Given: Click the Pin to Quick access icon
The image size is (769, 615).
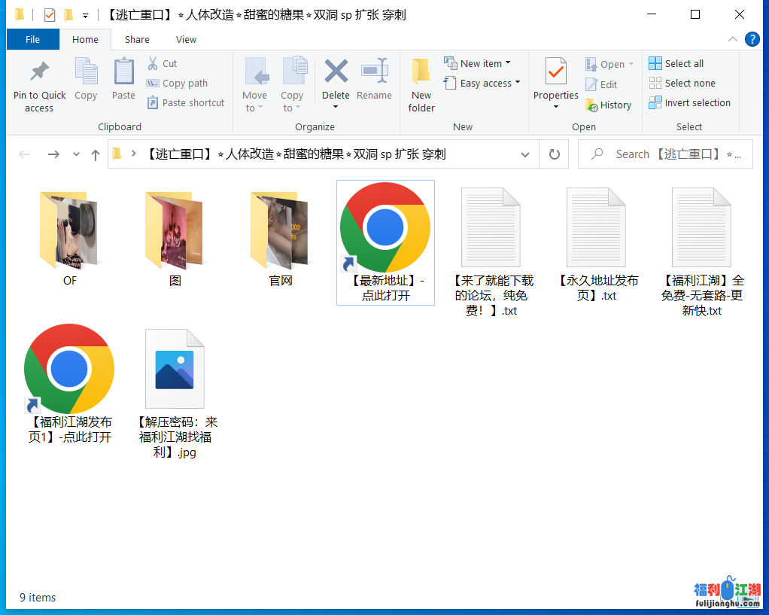Looking at the screenshot, I should 39,73.
